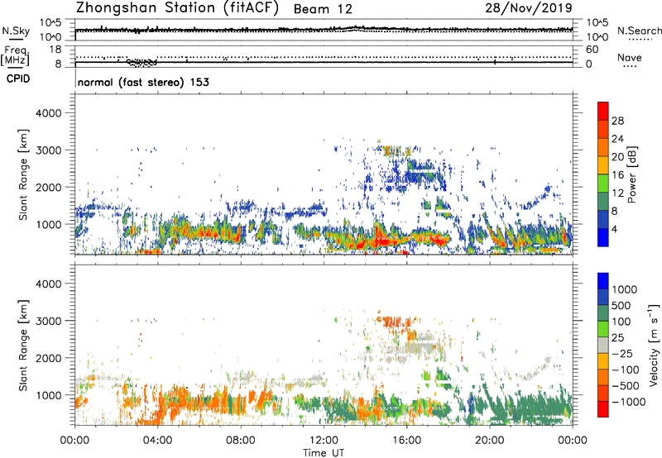Click the '16' power colorbar tick label
Image resolution: width=662 pixels, height=458 pixels.
[x=617, y=175]
